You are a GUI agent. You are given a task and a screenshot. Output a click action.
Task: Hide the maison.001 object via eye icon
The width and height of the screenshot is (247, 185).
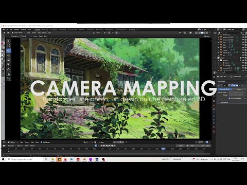coord(243,52)
